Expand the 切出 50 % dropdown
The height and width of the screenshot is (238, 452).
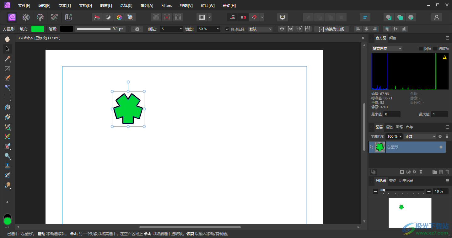pyautogui.click(x=209, y=29)
